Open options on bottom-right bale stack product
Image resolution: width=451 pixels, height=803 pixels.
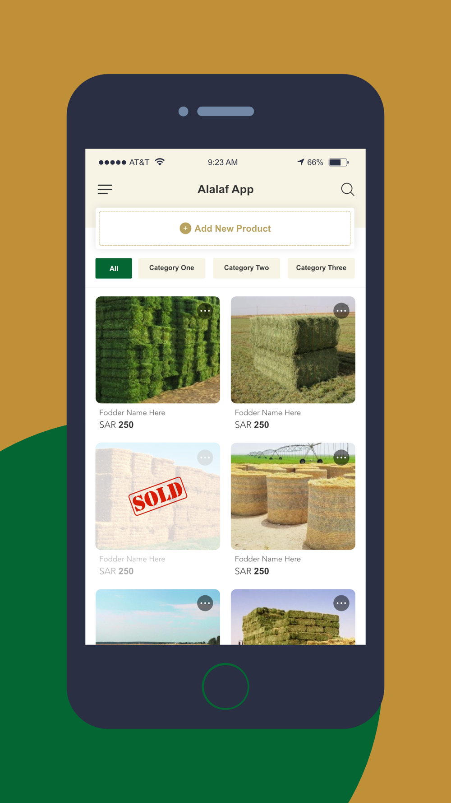click(x=341, y=603)
